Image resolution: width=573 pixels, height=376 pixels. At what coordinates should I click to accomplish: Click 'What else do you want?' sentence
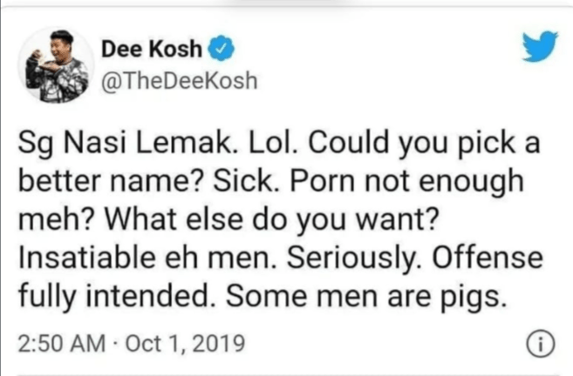point(271,220)
